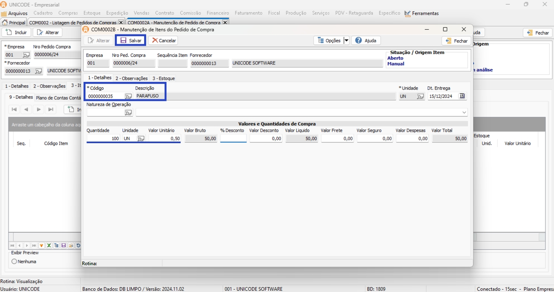Expand the Opções dropdown arrow
554x292 pixels.
click(346, 41)
